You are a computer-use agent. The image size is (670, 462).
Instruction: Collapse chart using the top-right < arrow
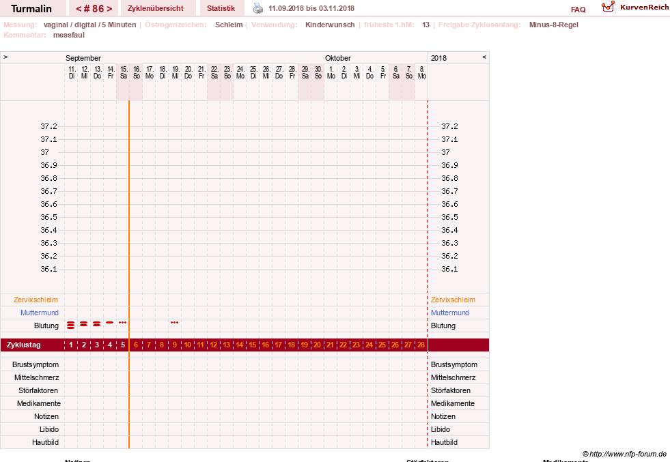point(484,57)
